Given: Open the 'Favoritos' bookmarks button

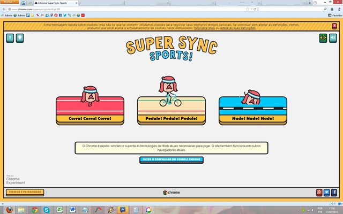Looking at the screenshot, I should coord(335,16).
